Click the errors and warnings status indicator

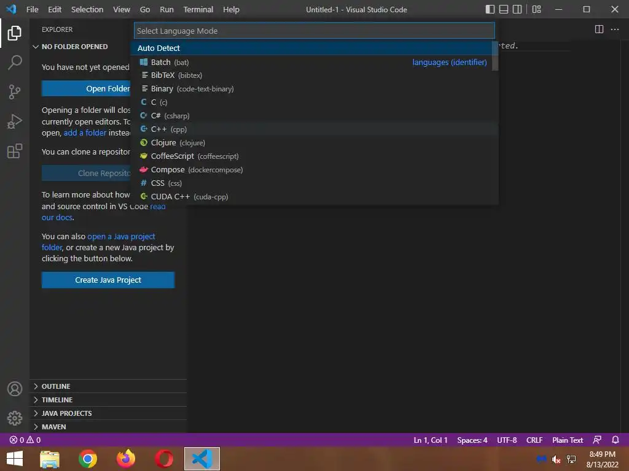[25, 440]
